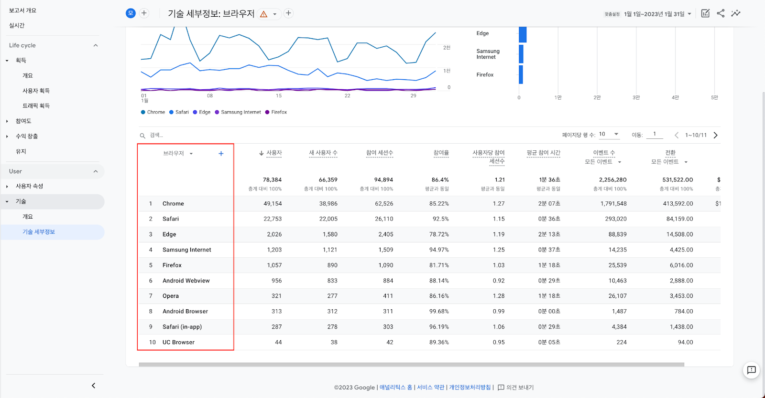The image size is (765, 398).
Task: Click 의견 보내기 in footer
Action: 516,388
